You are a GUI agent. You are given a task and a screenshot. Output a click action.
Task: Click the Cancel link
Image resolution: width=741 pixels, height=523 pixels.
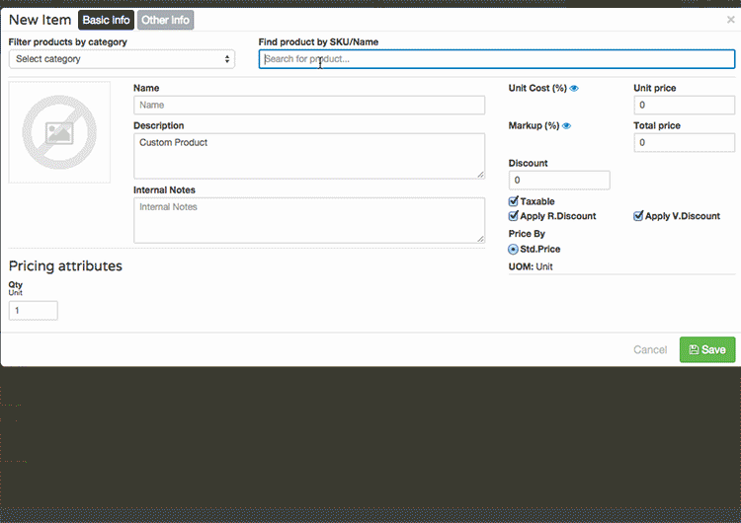[650, 349]
